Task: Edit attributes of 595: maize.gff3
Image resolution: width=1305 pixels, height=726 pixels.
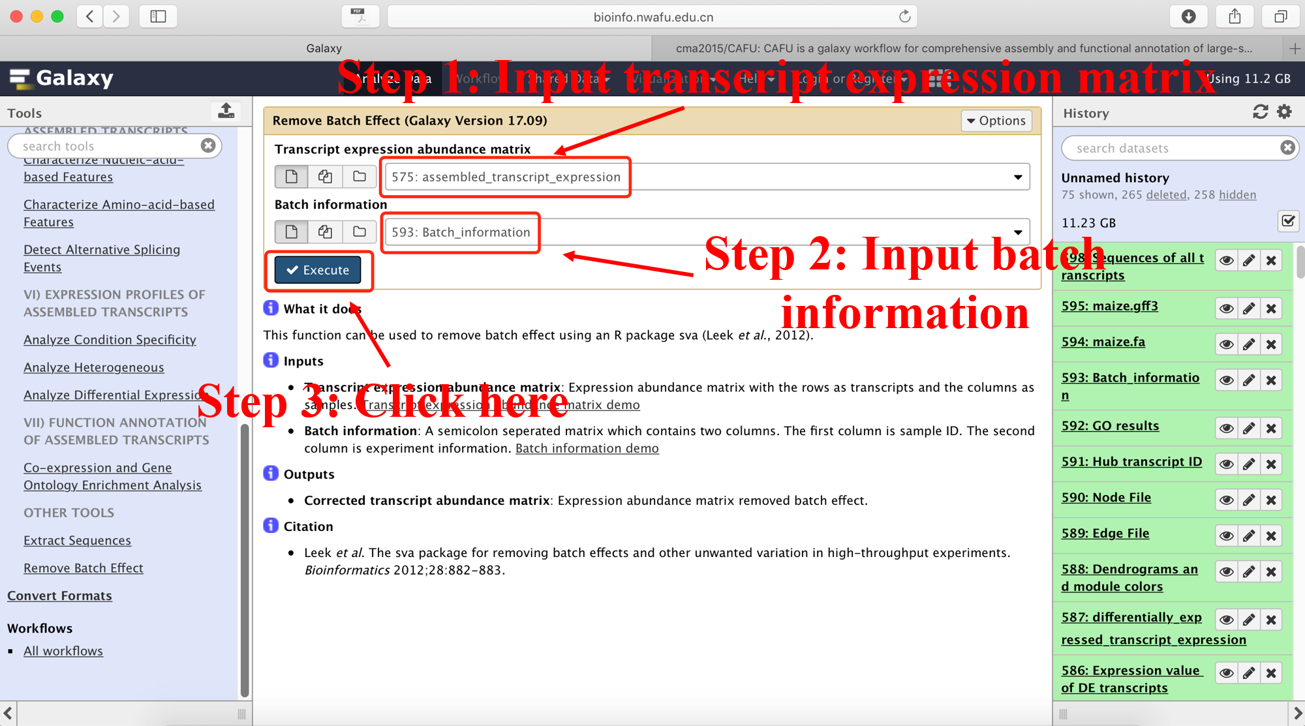Action: 1249,309
